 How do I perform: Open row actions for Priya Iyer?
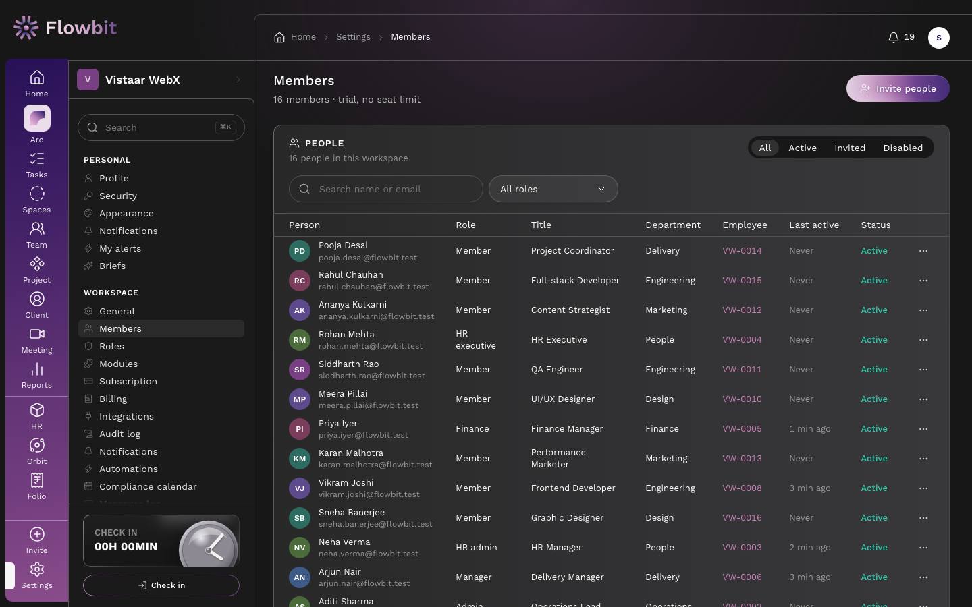coord(923,429)
